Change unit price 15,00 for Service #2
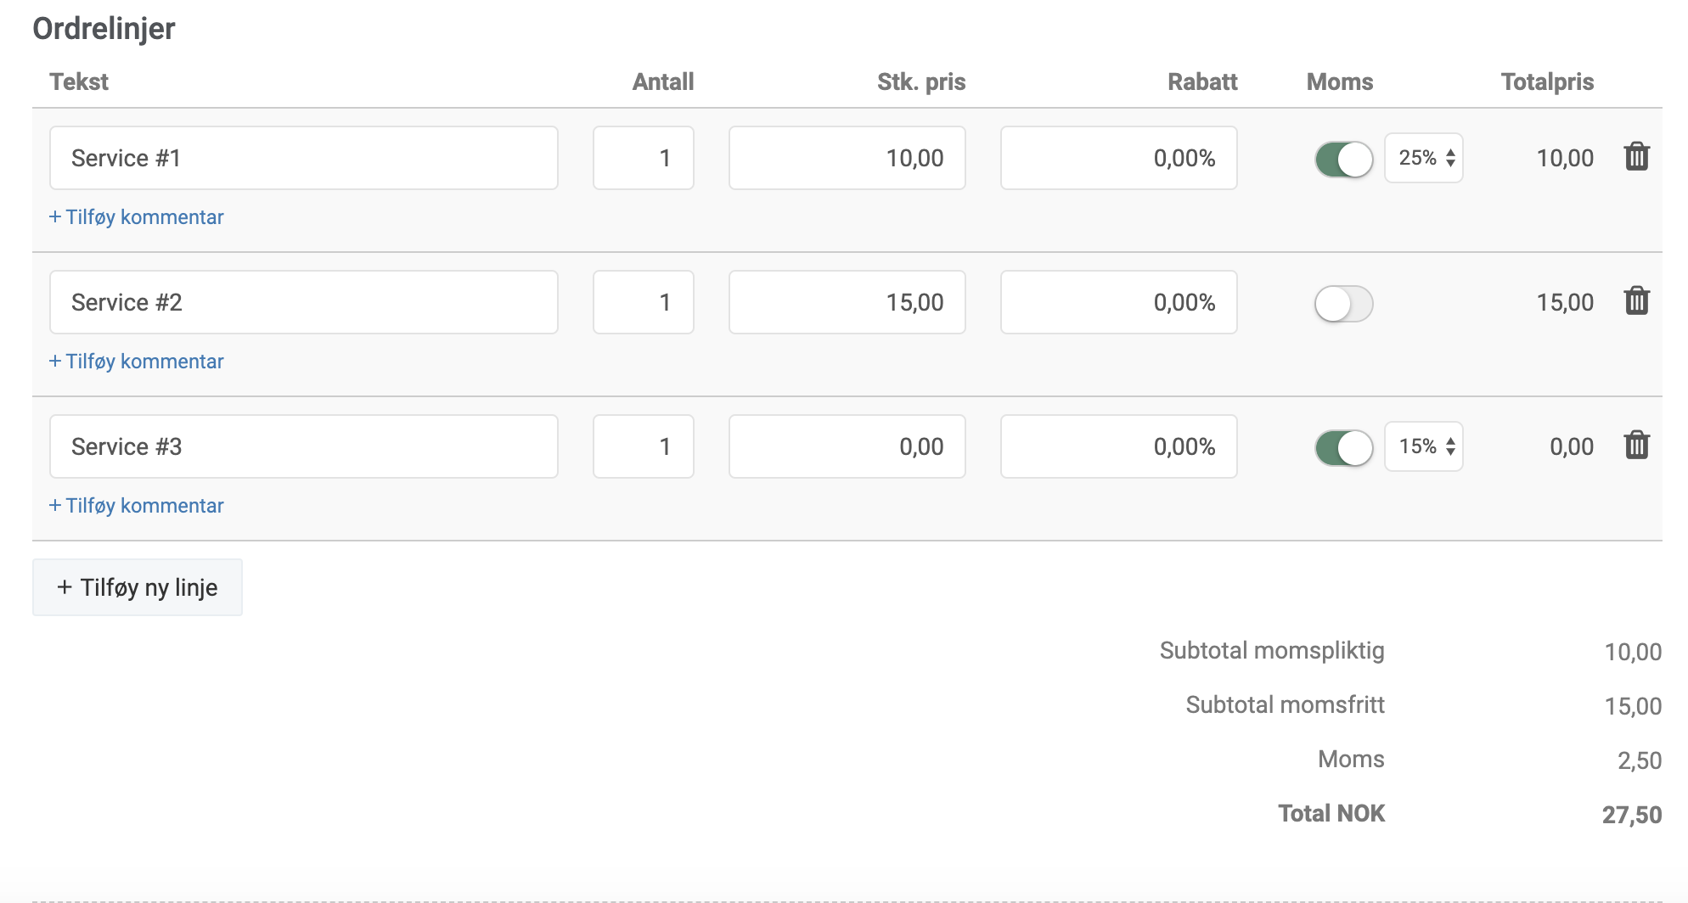 point(847,302)
